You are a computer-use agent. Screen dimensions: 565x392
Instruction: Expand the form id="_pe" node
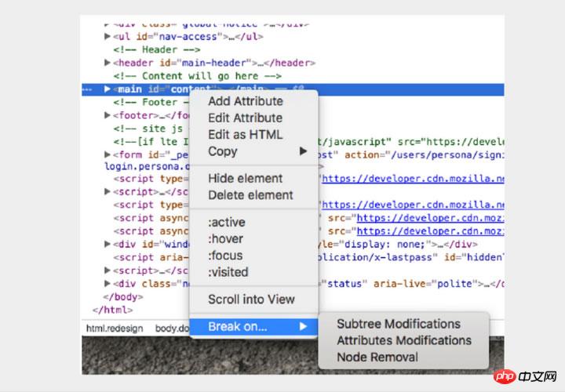[107, 154]
